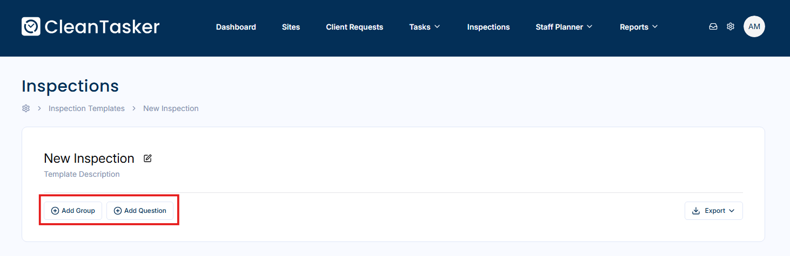Click the edit pencil beside New Inspection title
The height and width of the screenshot is (256, 790).
pyautogui.click(x=148, y=158)
